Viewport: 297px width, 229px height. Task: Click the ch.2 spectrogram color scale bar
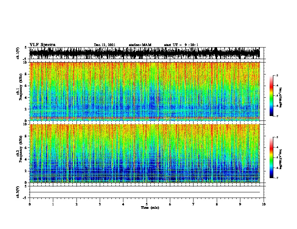click(271, 158)
